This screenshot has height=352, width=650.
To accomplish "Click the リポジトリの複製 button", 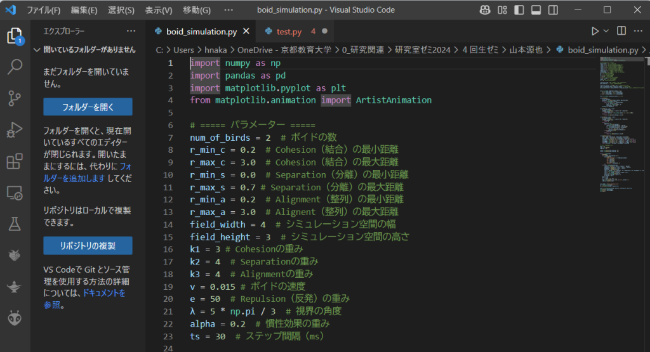I will click(88, 245).
